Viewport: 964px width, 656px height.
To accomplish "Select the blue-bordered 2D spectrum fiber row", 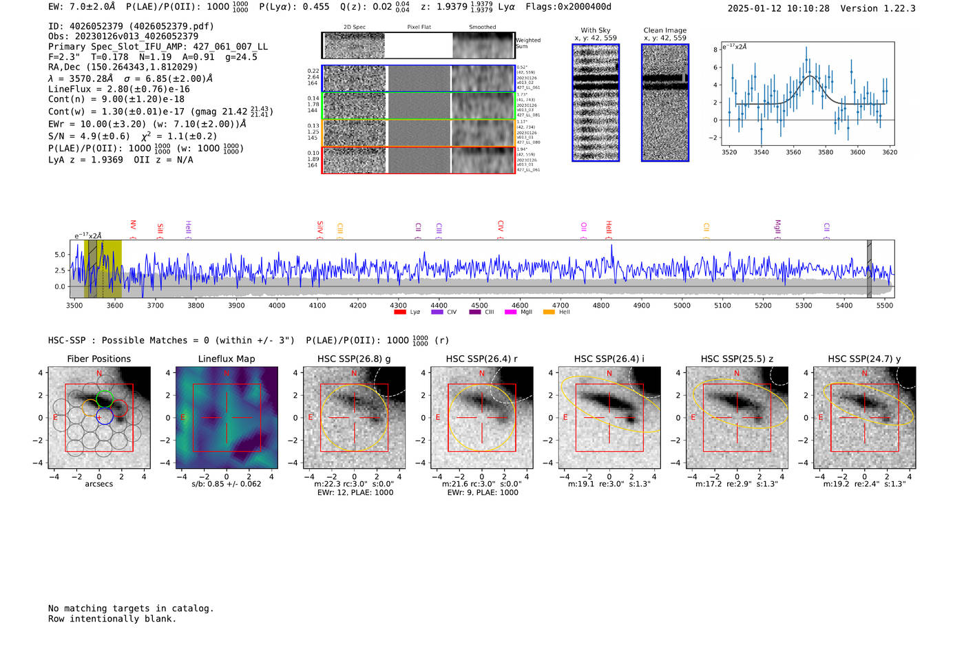I will click(418, 78).
